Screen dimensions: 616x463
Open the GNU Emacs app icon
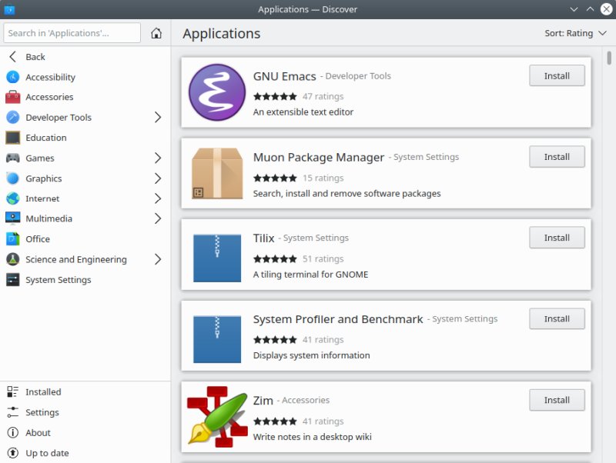point(216,92)
